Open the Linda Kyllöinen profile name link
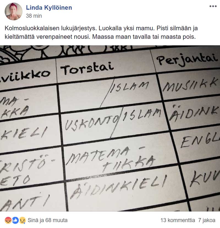The width and height of the screenshot is (220, 228). (x=49, y=7)
